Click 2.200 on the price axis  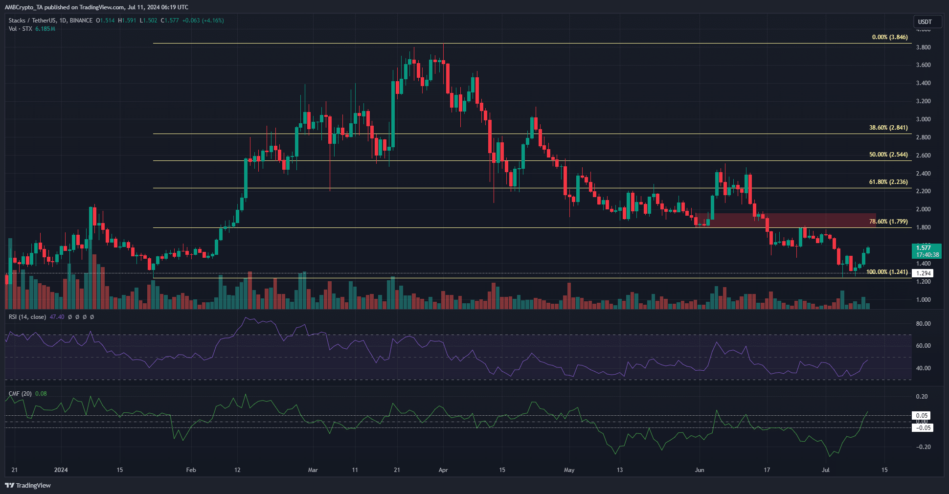pos(924,191)
